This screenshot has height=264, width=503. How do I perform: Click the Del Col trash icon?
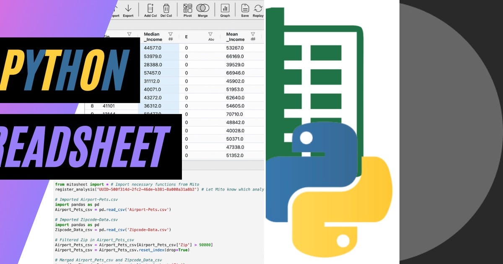pos(166,9)
